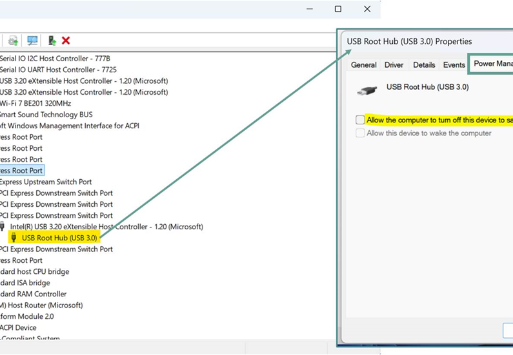The height and width of the screenshot is (355, 513).
Task: Close the Device Manager window
Action: point(367,9)
